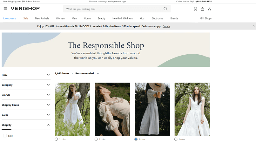Image resolution: width=256 pixels, height=142 pixels.
Task: Expand the Shop by Cause filter
Action: pyautogui.click(x=26, y=105)
